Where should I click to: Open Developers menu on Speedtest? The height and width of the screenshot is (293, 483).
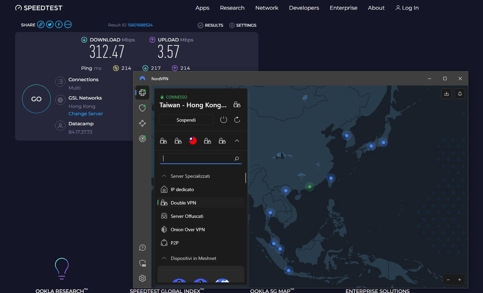point(304,8)
